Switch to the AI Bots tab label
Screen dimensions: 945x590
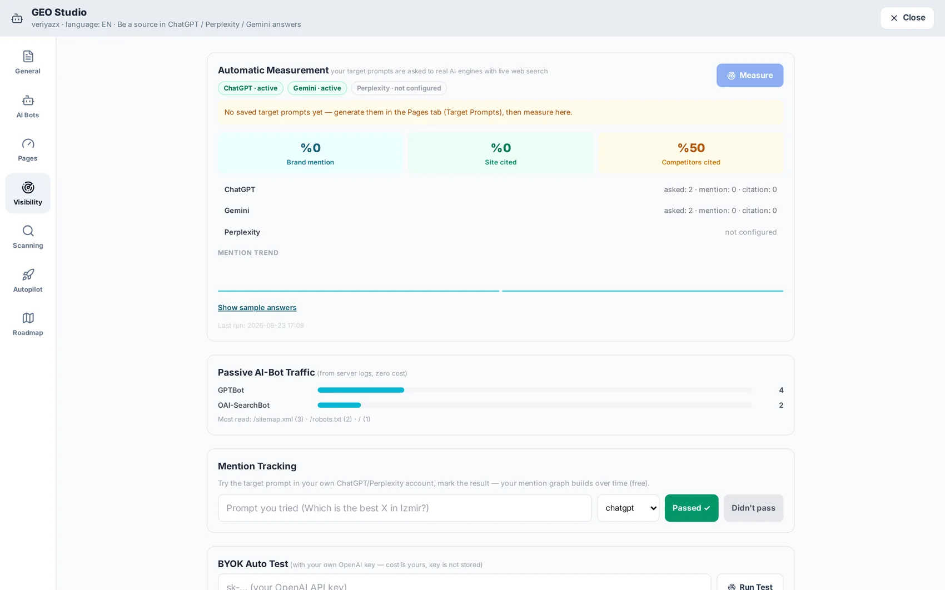(x=28, y=115)
